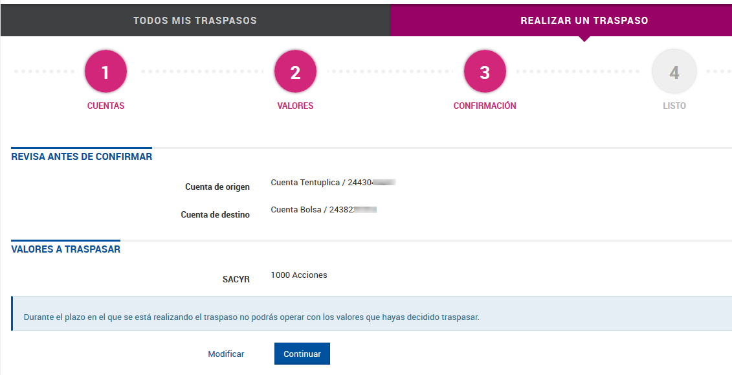This screenshot has width=732, height=375.
Task: Click the CUENTAS step label
Action: click(105, 106)
